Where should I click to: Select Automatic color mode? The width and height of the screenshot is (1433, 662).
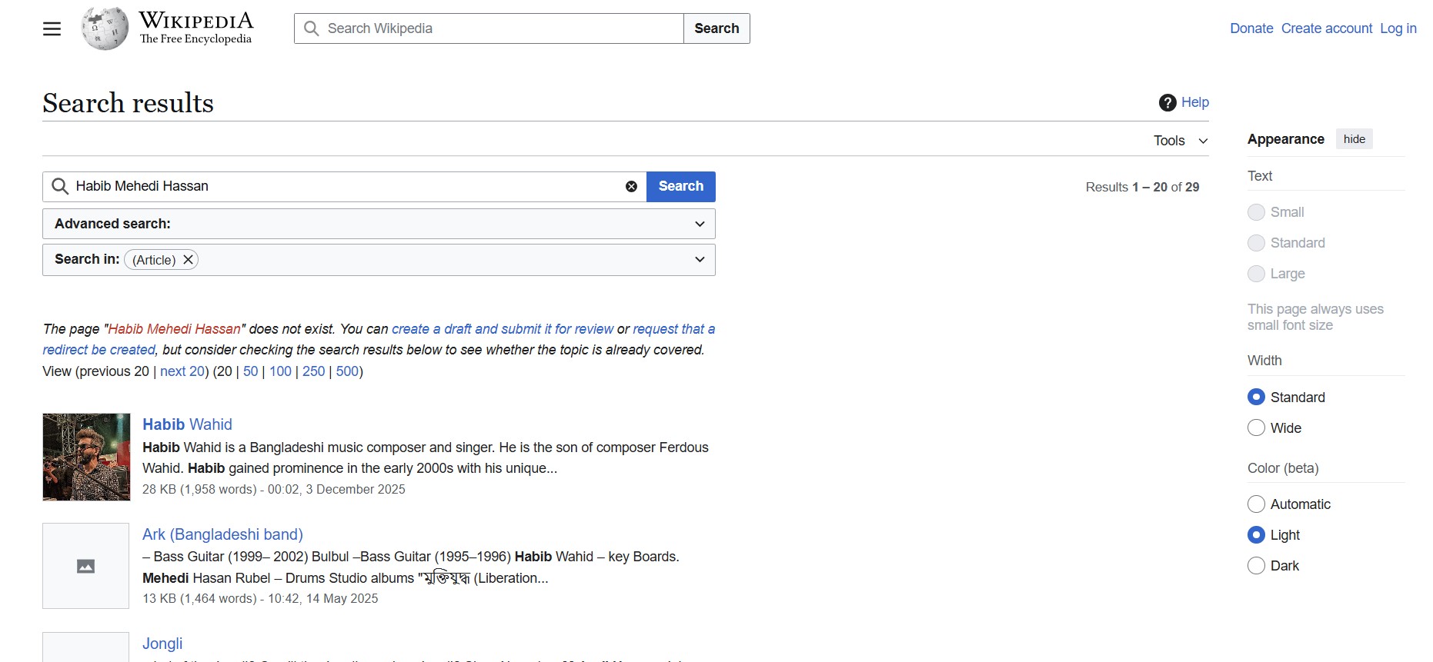[x=1256, y=504]
